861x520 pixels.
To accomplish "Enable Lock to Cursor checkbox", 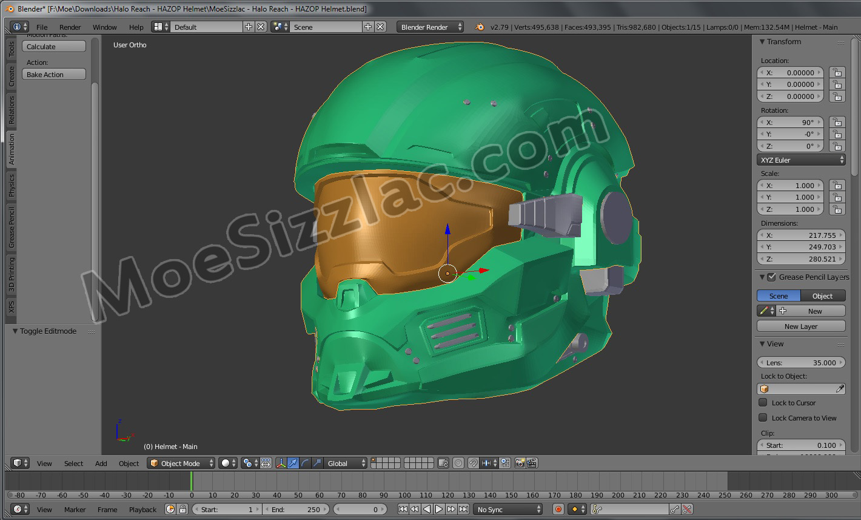I will tap(763, 402).
